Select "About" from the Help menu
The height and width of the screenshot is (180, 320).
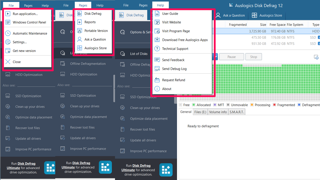(x=166, y=89)
